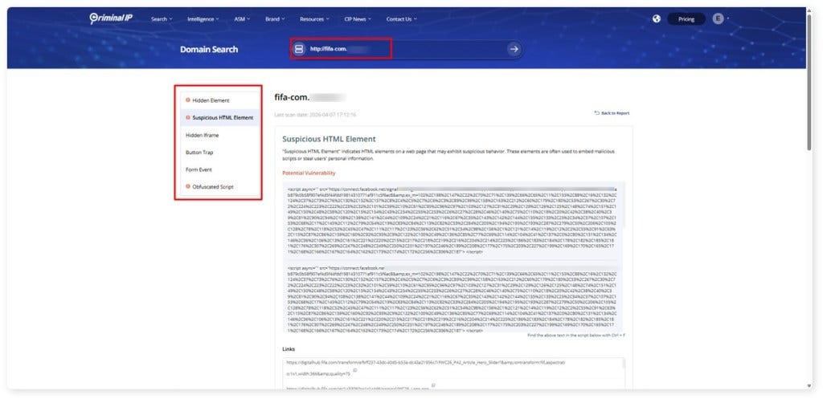Screen dimensions: 823x399
Task: Select Hidden Element in the sidebar
Action: pyautogui.click(x=220, y=100)
